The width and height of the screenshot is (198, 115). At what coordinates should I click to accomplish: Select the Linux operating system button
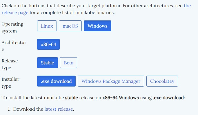[47, 26]
